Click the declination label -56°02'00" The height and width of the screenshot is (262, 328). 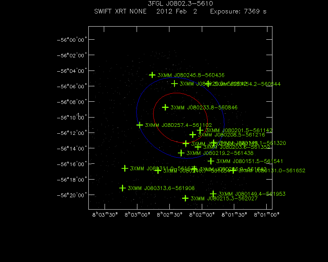tap(72, 55)
